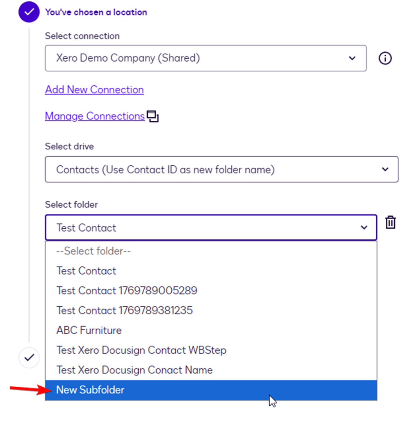Select ABC Furniture folder option
The width and height of the screenshot is (417, 445).
point(89,330)
